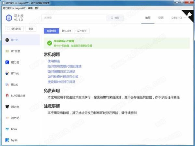Click the 注意事项 heading
Screen dimensions: 195x146
pos(52,106)
